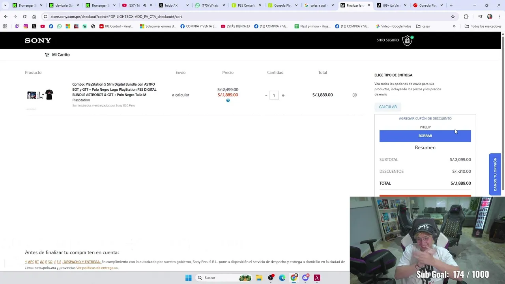Remove the PlayStation combo with the X icon
Viewport: 505px width, 284px height.
(x=354, y=95)
